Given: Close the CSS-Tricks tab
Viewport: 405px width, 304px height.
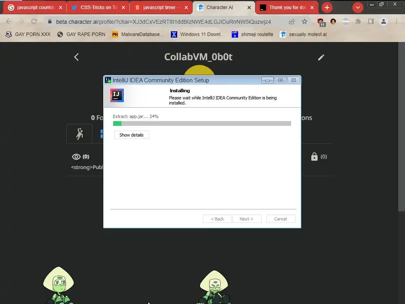Looking at the screenshot, I should coord(123,8).
